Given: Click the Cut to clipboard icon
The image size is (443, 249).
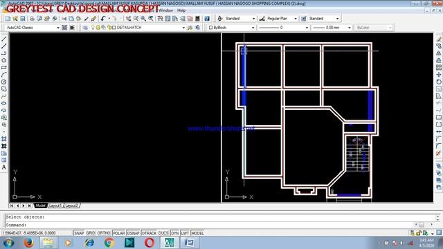Looking at the screenshot, I should pos(64,19).
